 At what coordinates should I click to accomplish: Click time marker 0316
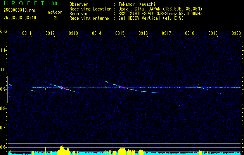(143, 33)
